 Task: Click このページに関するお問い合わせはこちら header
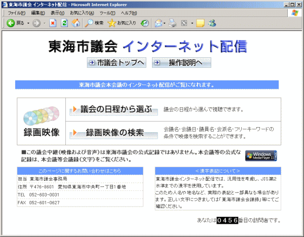coord(80,171)
